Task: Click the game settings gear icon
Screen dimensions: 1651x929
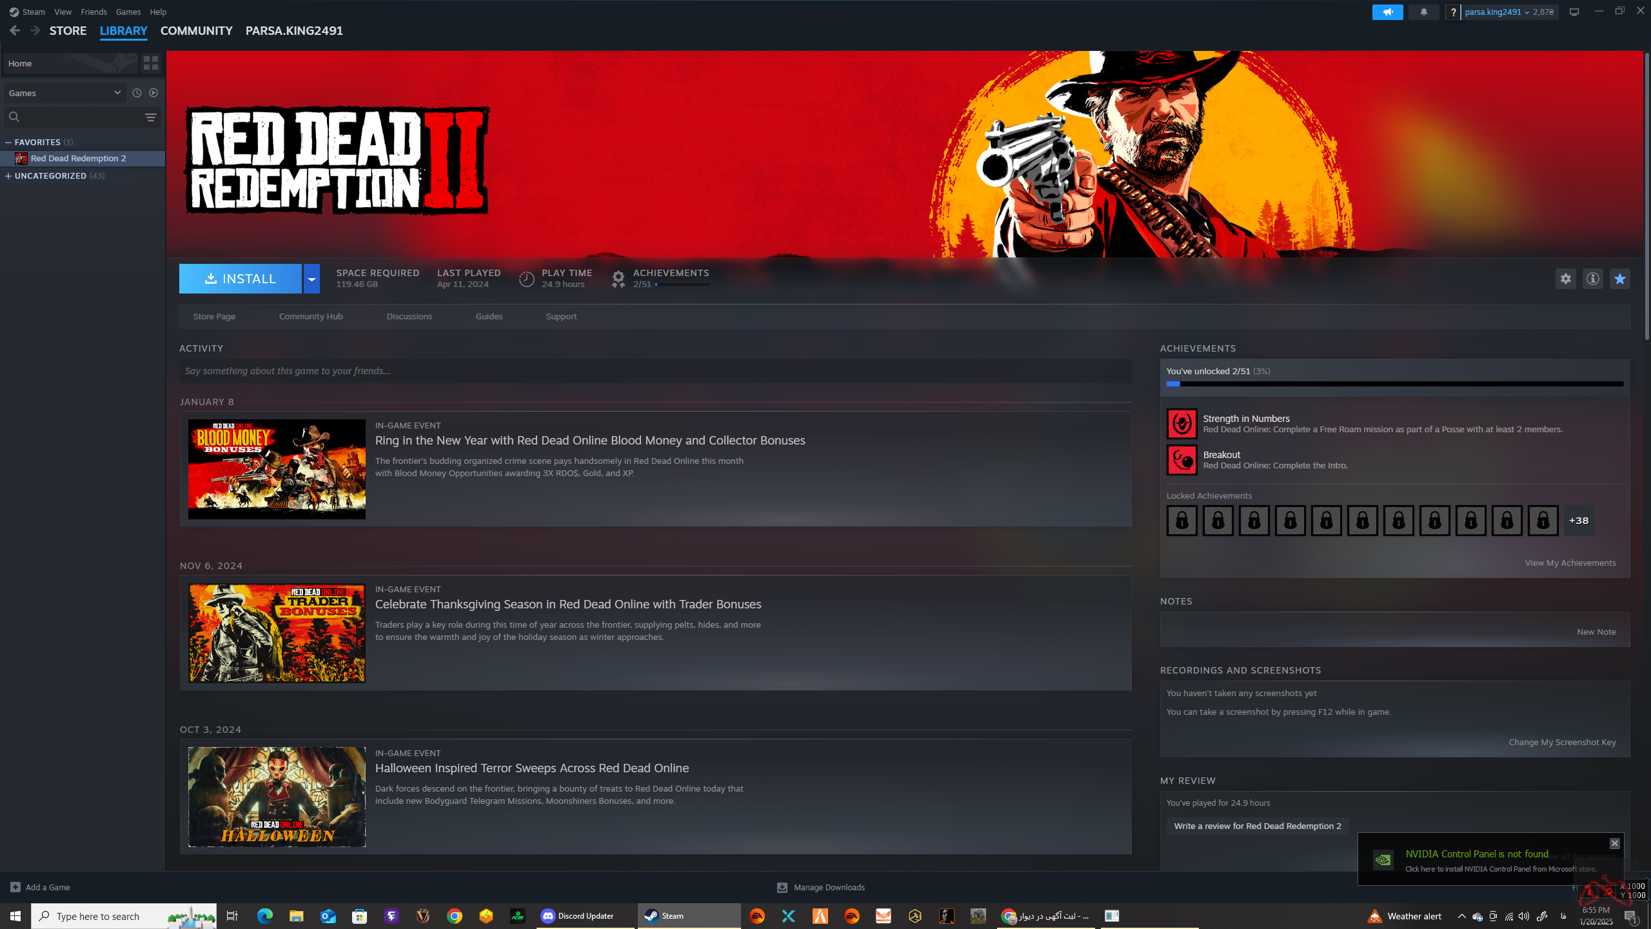Action: pyautogui.click(x=1565, y=279)
